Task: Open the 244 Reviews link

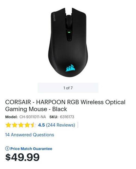Action: pyautogui.click(x=60, y=125)
